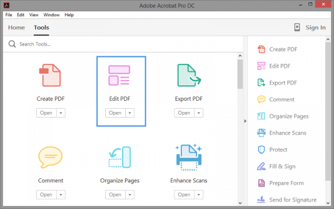Select Create PDF icon in right sidebar
The width and height of the screenshot is (334, 209).
pyautogui.click(x=262, y=49)
